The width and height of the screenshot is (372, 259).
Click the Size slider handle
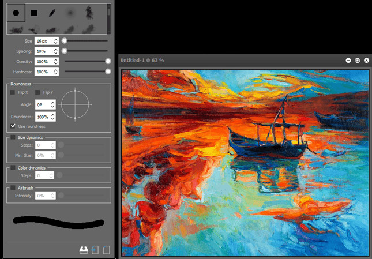click(x=64, y=41)
